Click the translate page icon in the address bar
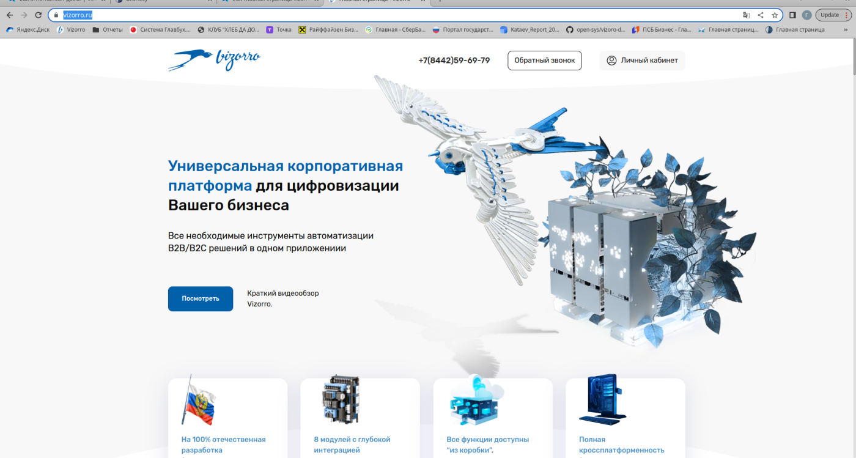 pyautogui.click(x=747, y=15)
